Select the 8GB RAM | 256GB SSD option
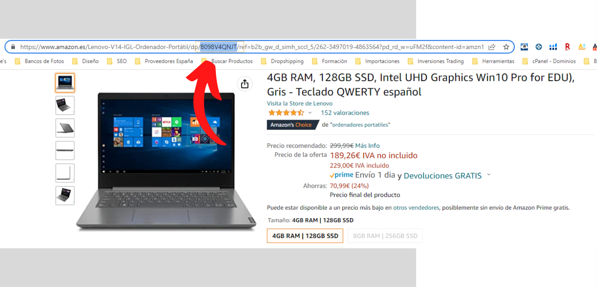 tap(385, 236)
